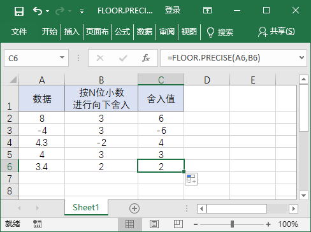Click the vertical scrollbar thumb

pos(303,108)
